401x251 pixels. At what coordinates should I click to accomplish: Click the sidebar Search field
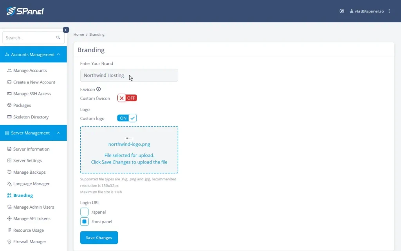pos(33,38)
